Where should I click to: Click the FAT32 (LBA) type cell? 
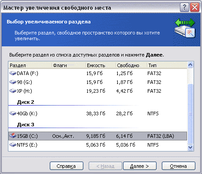(x=161, y=136)
